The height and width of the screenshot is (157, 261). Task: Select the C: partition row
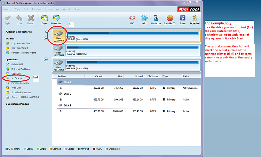point(129,88)
